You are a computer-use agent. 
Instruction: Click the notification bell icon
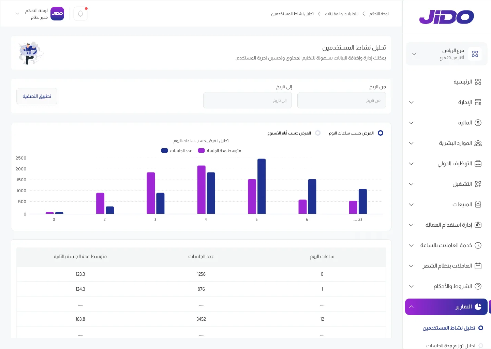(x=80, y=14)
